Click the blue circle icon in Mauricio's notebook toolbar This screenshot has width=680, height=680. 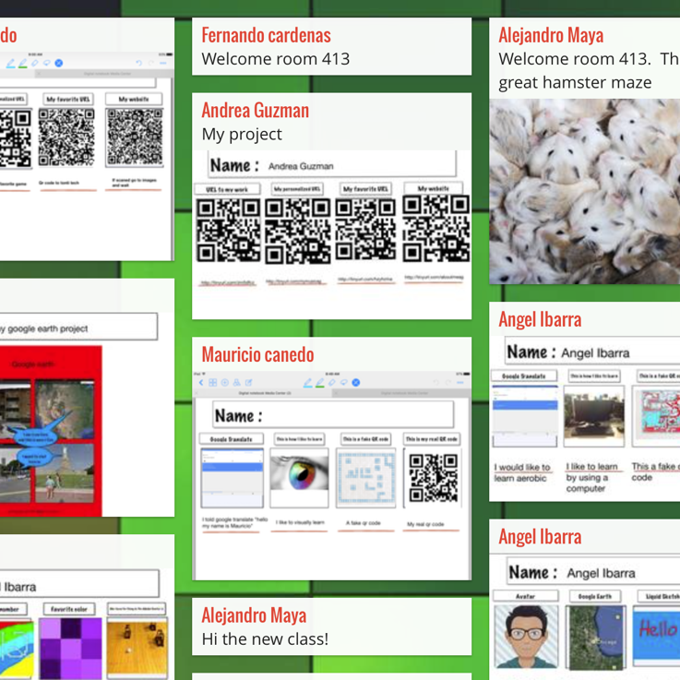pos(356,382)
